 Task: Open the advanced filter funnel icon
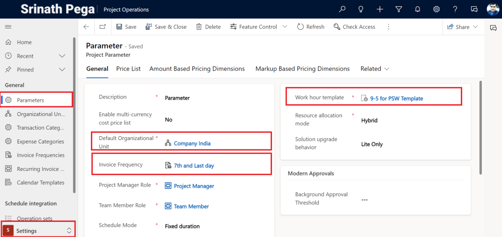pyautogui.click(x=399, y=9)
